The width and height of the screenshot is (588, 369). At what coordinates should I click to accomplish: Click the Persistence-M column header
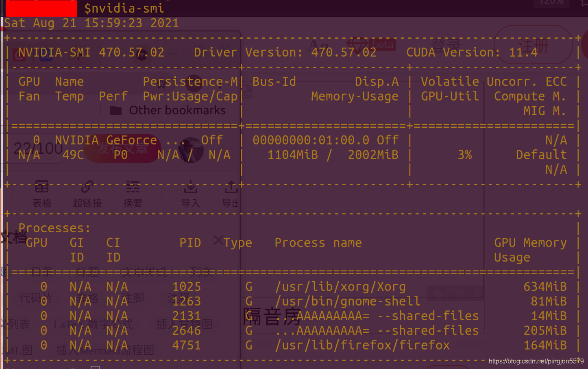[x=190, y=82]
